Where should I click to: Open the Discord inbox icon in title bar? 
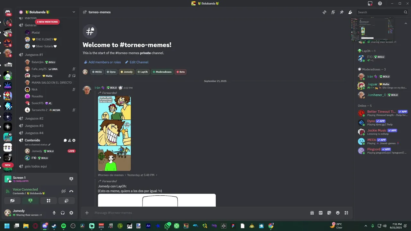pyautogui.click(x=370, y=3)
